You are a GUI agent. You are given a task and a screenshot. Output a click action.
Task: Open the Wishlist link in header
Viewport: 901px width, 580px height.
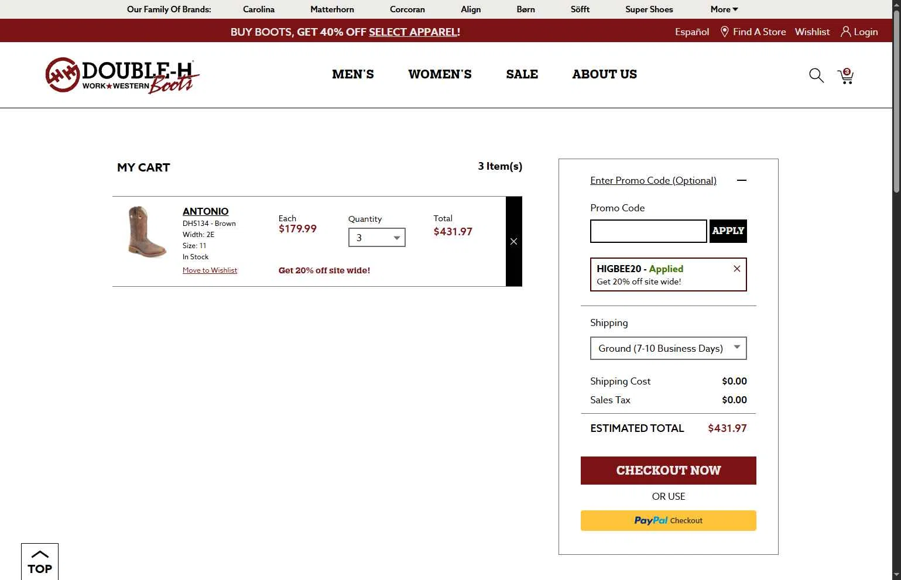812,32
